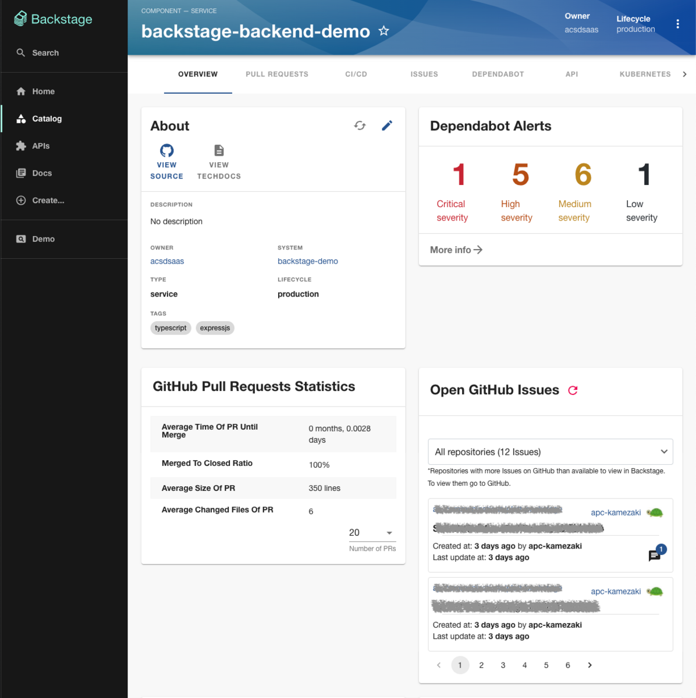Screen dimensions: 696x698
Task: Refresh the Open GitHub Issues panel
Action: (573, 391)
